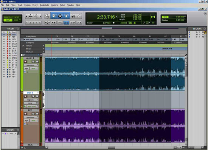This screenshot has height=150, width=208.
Task: Select the Trimmer tool
Action: pos(54,16)
